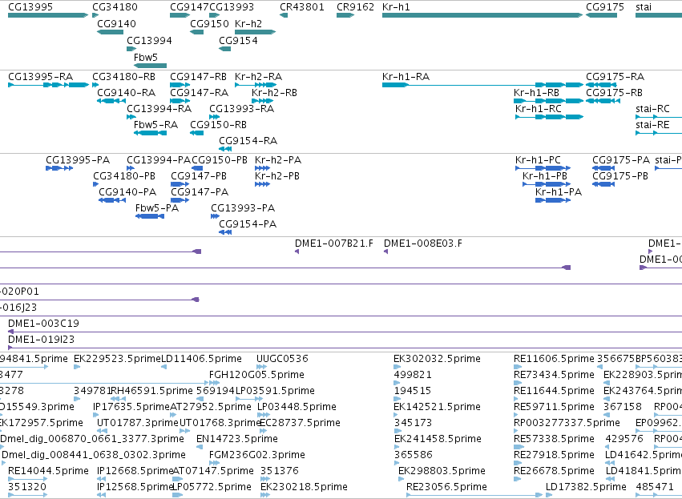
Task: Click the CG9140 gene label
Action: [x=116, y=24]
